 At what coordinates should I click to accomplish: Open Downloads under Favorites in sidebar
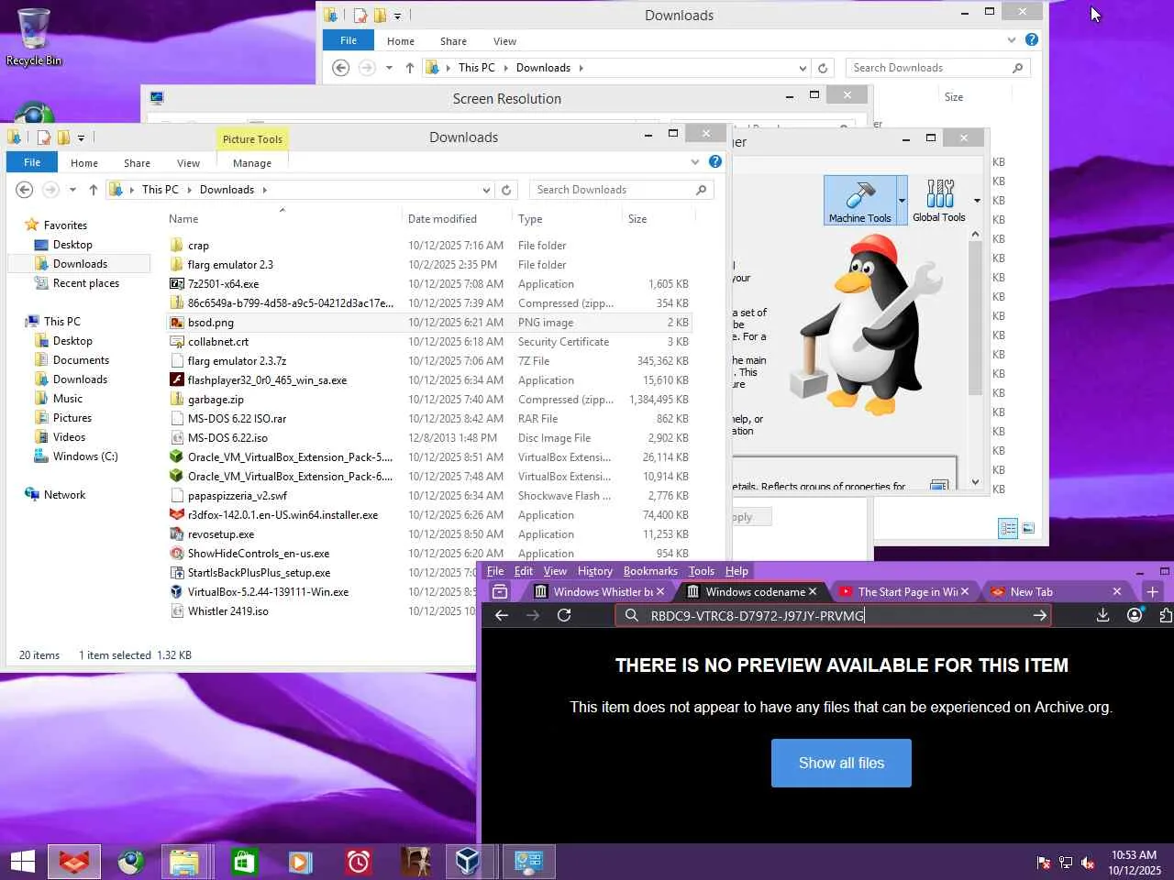(x=80, y=264)
